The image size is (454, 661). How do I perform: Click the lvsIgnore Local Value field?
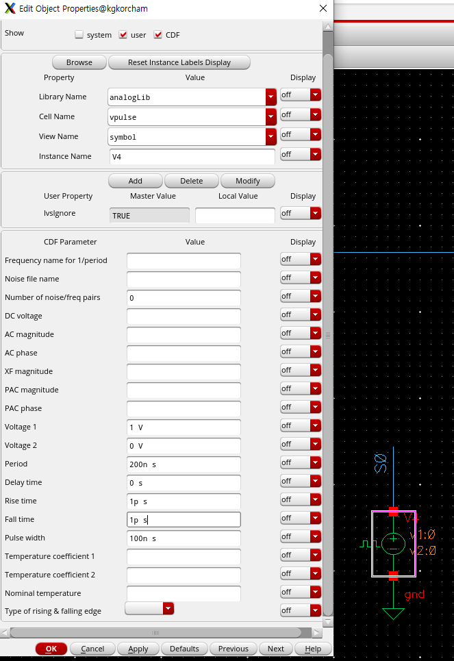point(236,215)
